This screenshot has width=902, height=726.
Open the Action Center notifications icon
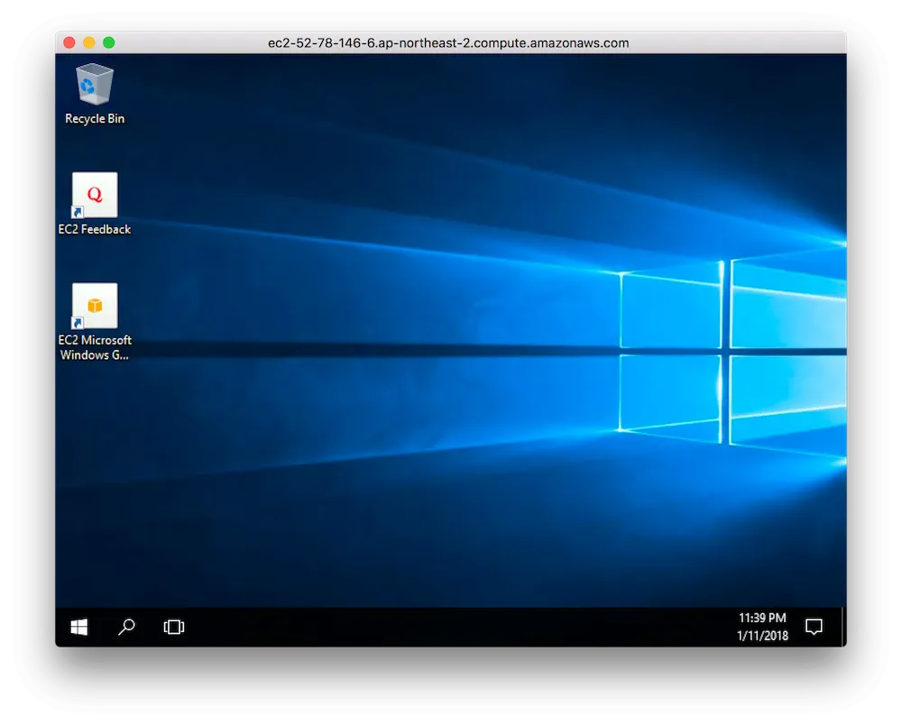coord(814,627)
